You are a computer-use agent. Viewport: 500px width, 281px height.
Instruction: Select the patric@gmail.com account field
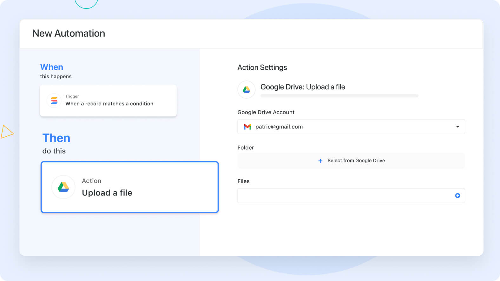(351, 127)
